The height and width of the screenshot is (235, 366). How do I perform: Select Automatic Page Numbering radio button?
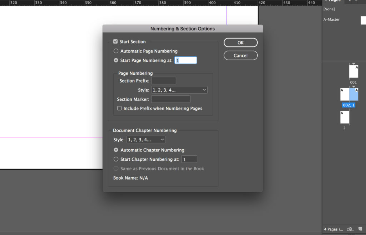click(116, 51)
